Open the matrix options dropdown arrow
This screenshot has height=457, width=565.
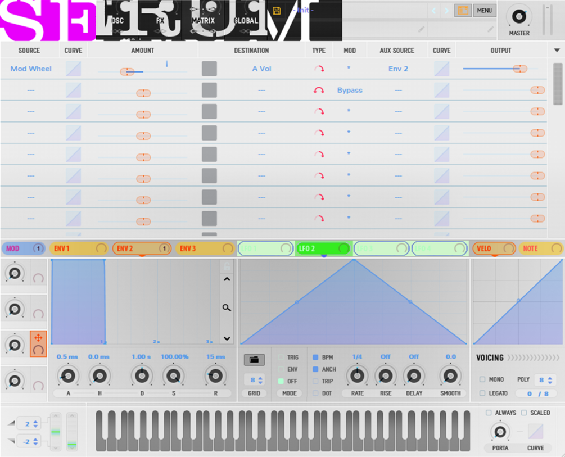557,51
